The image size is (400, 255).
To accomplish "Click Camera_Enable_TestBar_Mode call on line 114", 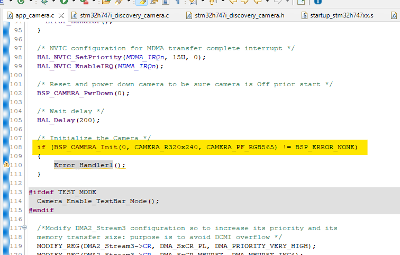I will pos(92,201).
